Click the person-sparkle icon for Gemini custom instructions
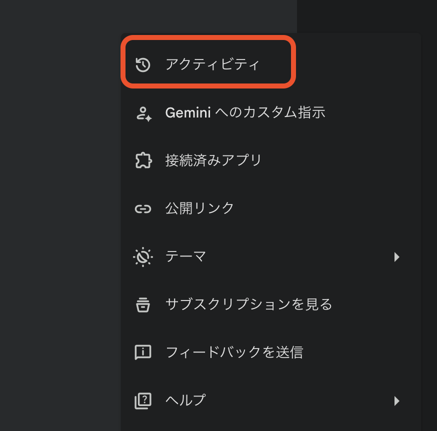 pyautogui.click(x=143, y=113)
